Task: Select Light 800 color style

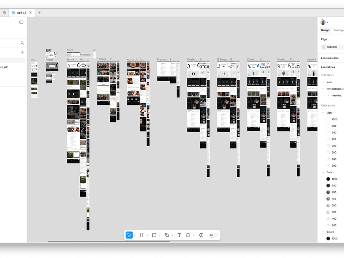Action: tap(331, 132)
